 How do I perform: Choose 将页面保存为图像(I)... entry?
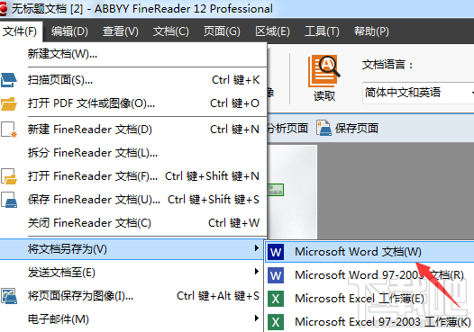(132, 296)
